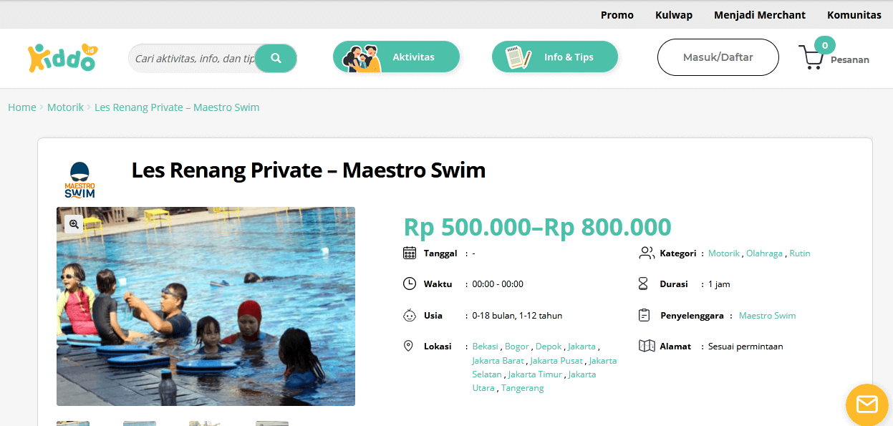Select the first thumbnail under the main photo
893x426 pixels.
73,423
